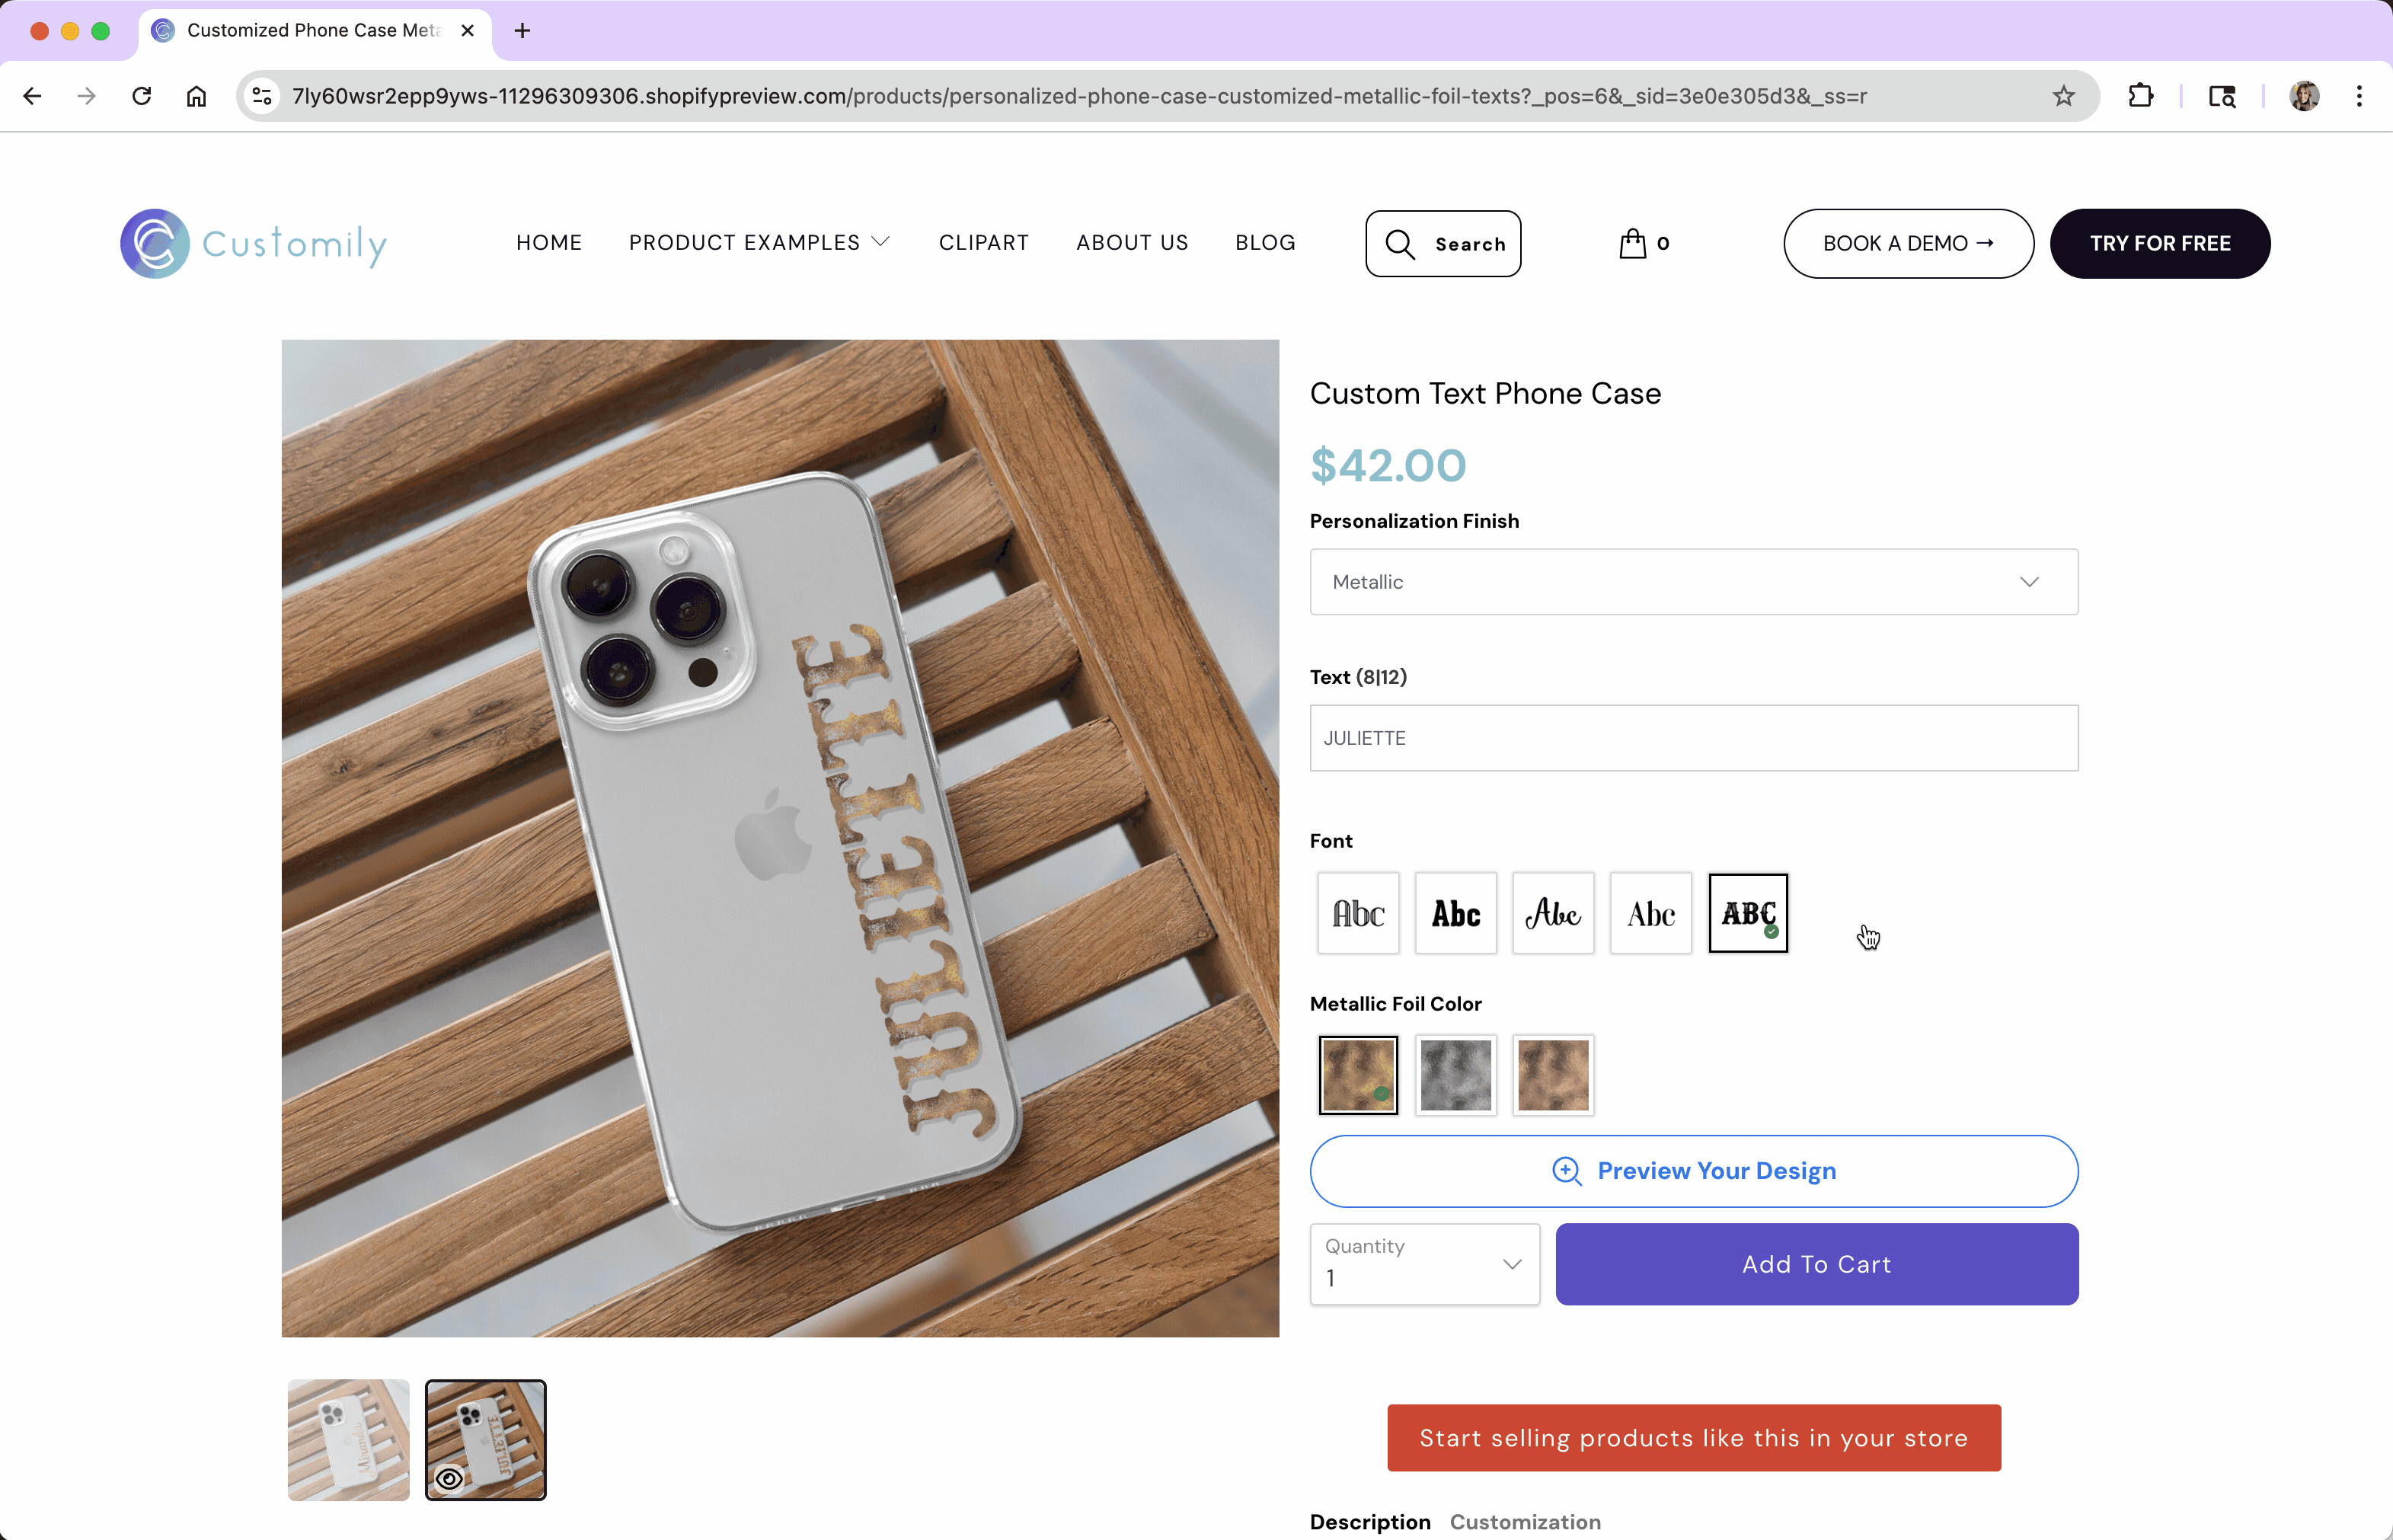The width and height of the screenshot is (2393, 1540).
Task: Select the gothic blackletter Abc font
Action: [1358, 913]
